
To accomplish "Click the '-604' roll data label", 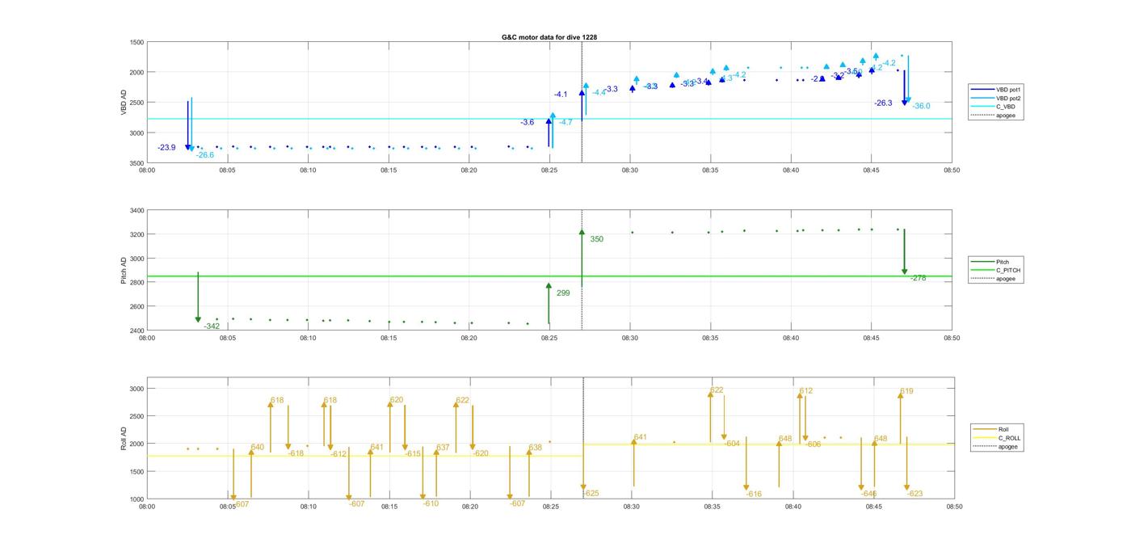I will pos(732,444).
